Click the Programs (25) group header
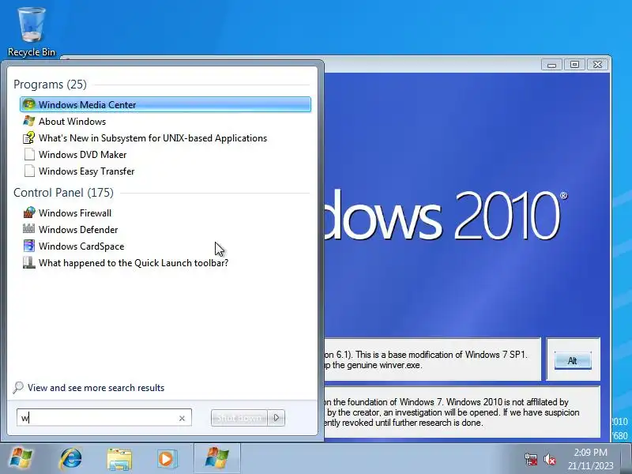Viewport: 632px width, 474px height. (50, 85)
